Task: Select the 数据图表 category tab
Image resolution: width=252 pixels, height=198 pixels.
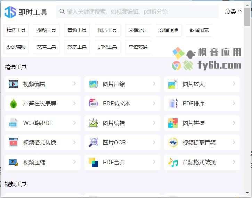Action: (x=199, y=30)
